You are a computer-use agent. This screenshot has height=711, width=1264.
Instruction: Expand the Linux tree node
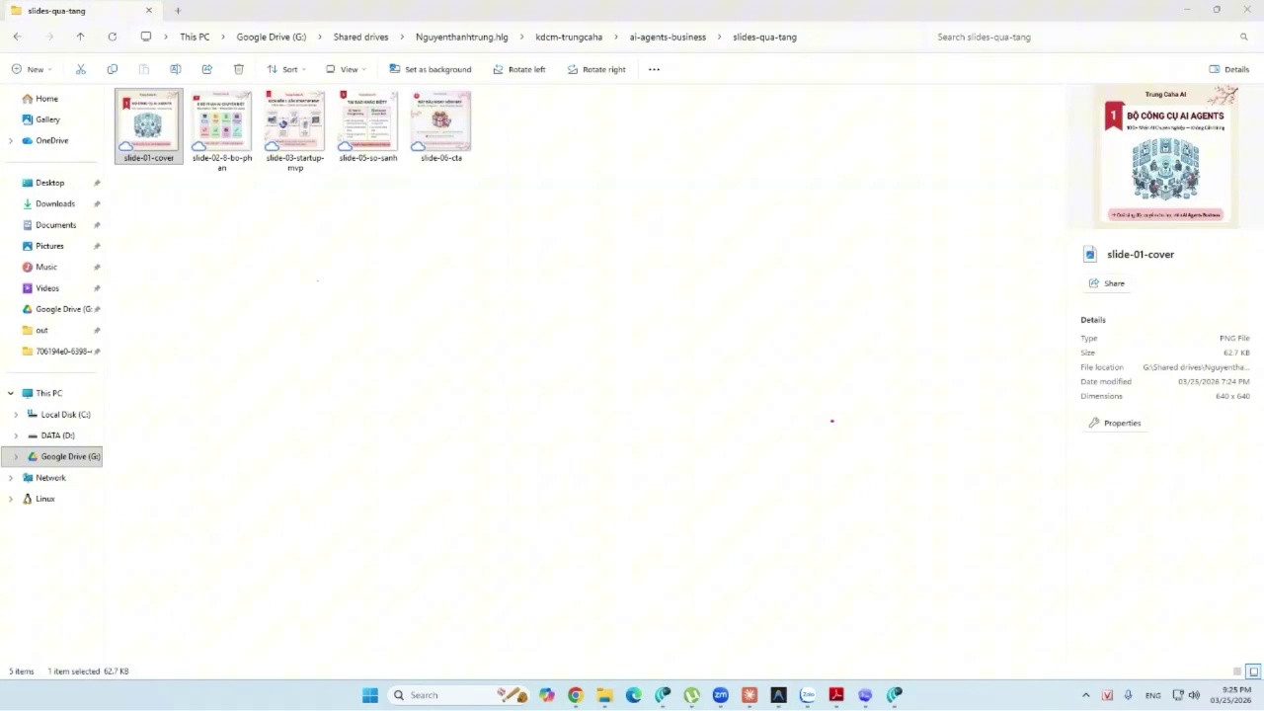tap(11, 499)
